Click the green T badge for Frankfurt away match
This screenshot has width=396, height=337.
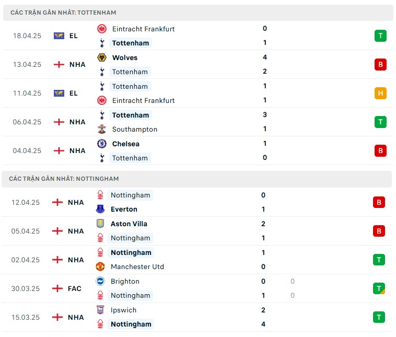pos(380,36)
